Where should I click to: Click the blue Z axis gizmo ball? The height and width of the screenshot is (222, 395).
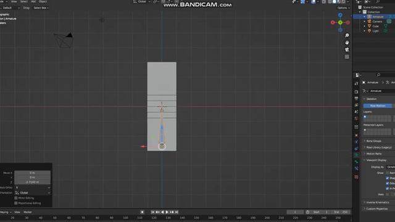point(340,15)
